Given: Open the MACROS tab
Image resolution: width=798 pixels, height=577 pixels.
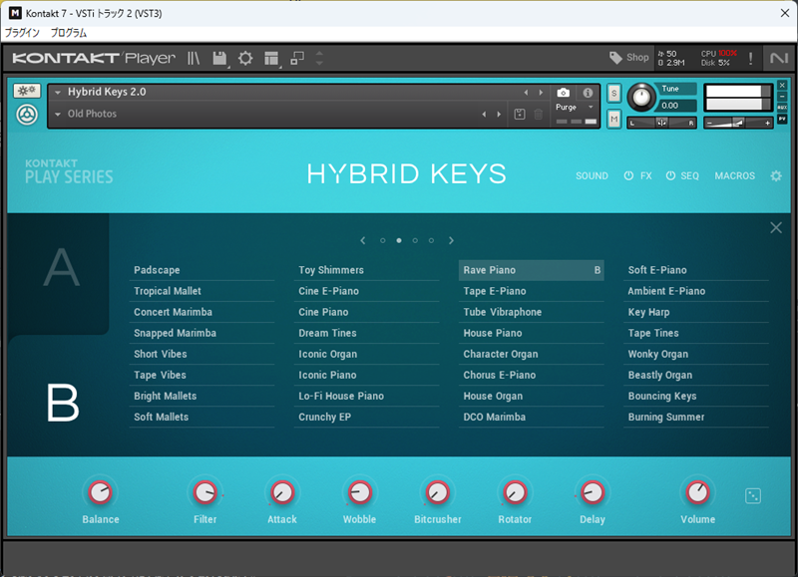Looking at the screenshot, I should tap(734, 176).
